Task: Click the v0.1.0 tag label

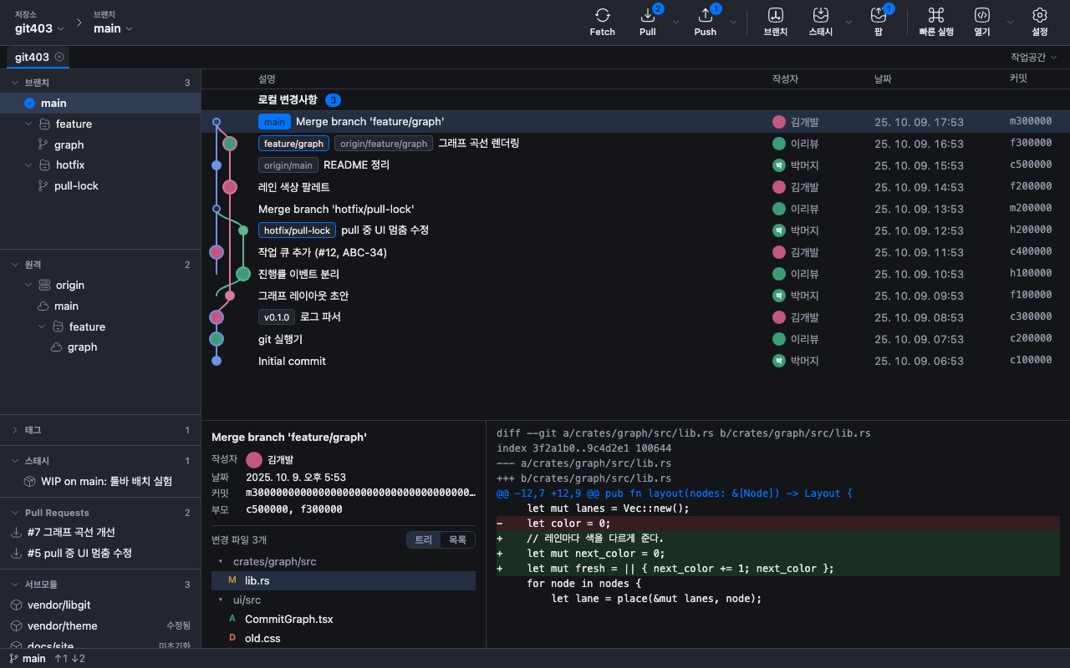Action: (x=277, y=317)
